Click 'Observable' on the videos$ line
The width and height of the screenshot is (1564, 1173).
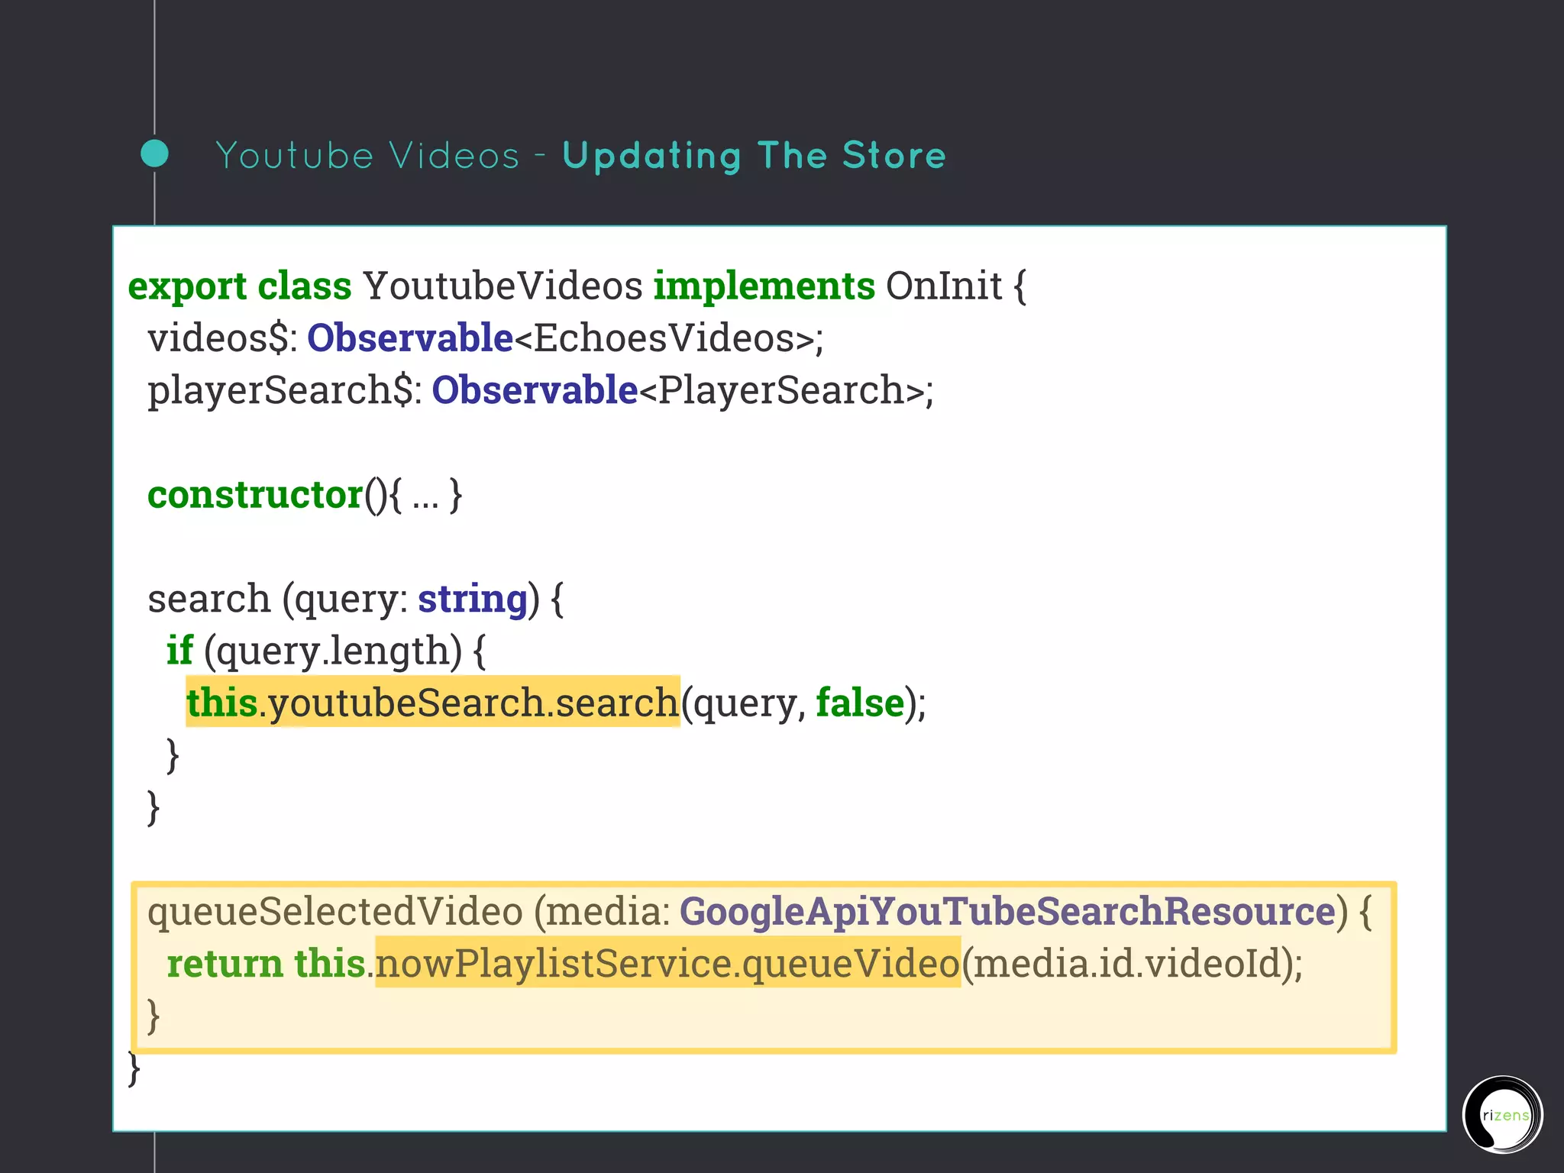(x=410, y=338)
